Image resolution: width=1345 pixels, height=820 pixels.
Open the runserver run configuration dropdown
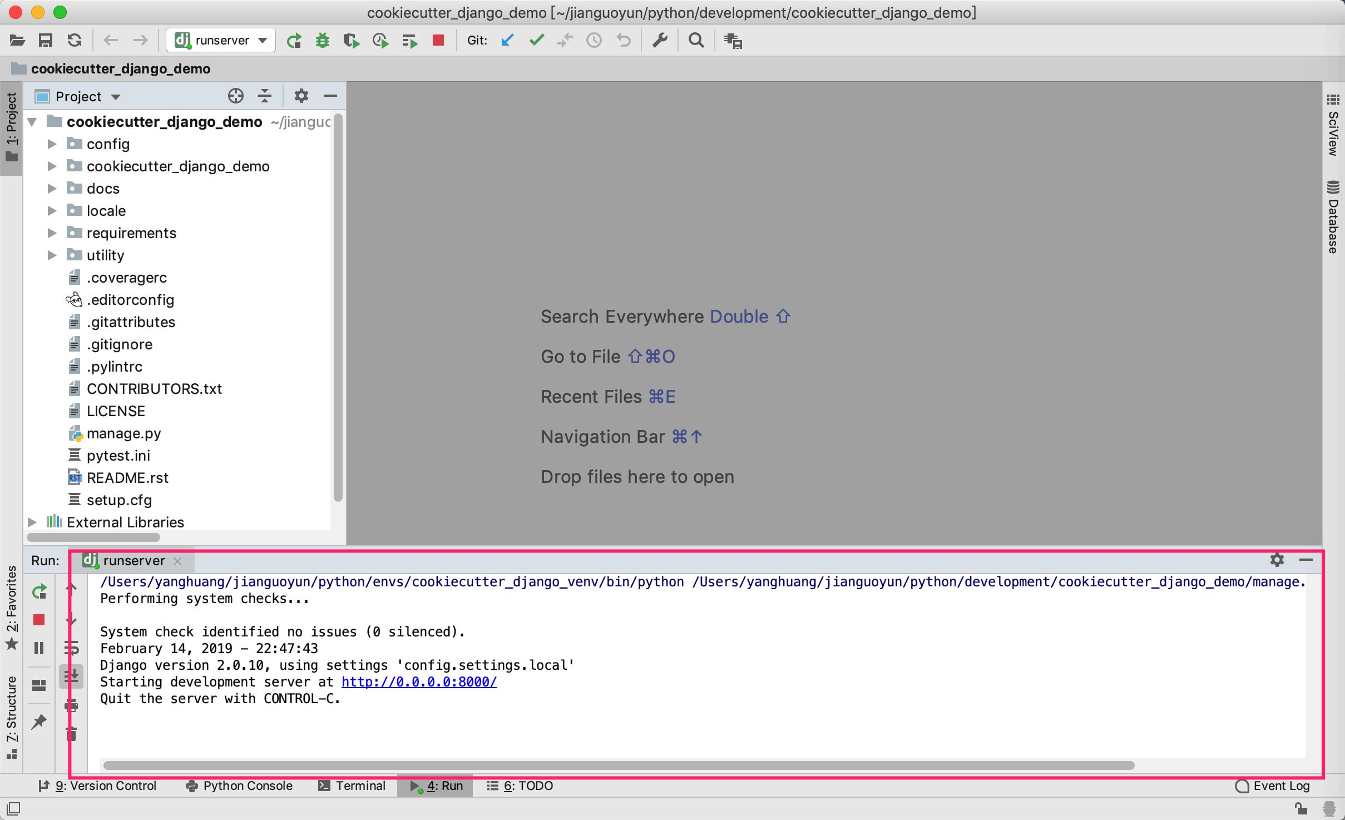click(263, 39)
